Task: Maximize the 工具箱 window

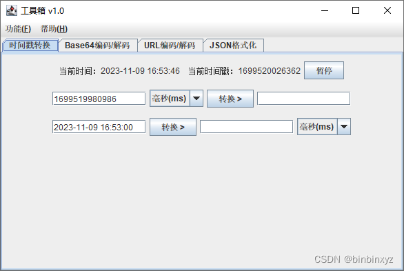Action: pyautogui.click(x=356, y=10)
